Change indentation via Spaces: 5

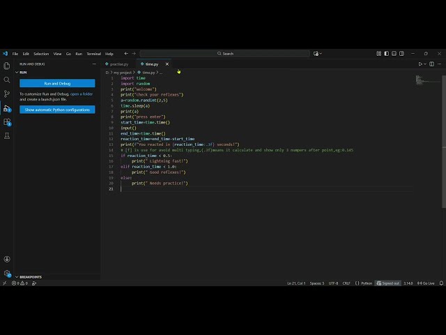point(317,283)
